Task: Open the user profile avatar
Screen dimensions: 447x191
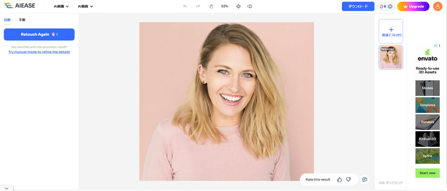Action: [x=438, y=6]
